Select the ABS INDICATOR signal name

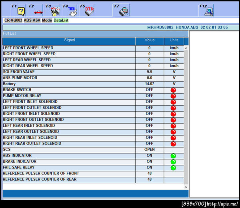pyautogui.click(x=17, y=156)
